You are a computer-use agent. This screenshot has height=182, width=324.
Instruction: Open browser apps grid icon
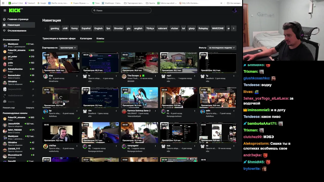3,3
